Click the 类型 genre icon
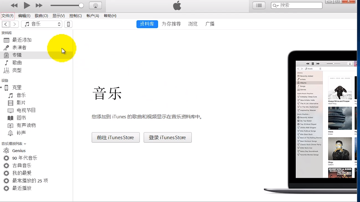 point(6,70)
